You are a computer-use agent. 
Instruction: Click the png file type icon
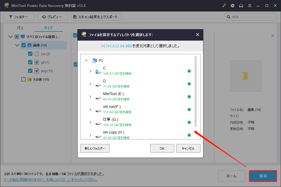coord(37,71)
